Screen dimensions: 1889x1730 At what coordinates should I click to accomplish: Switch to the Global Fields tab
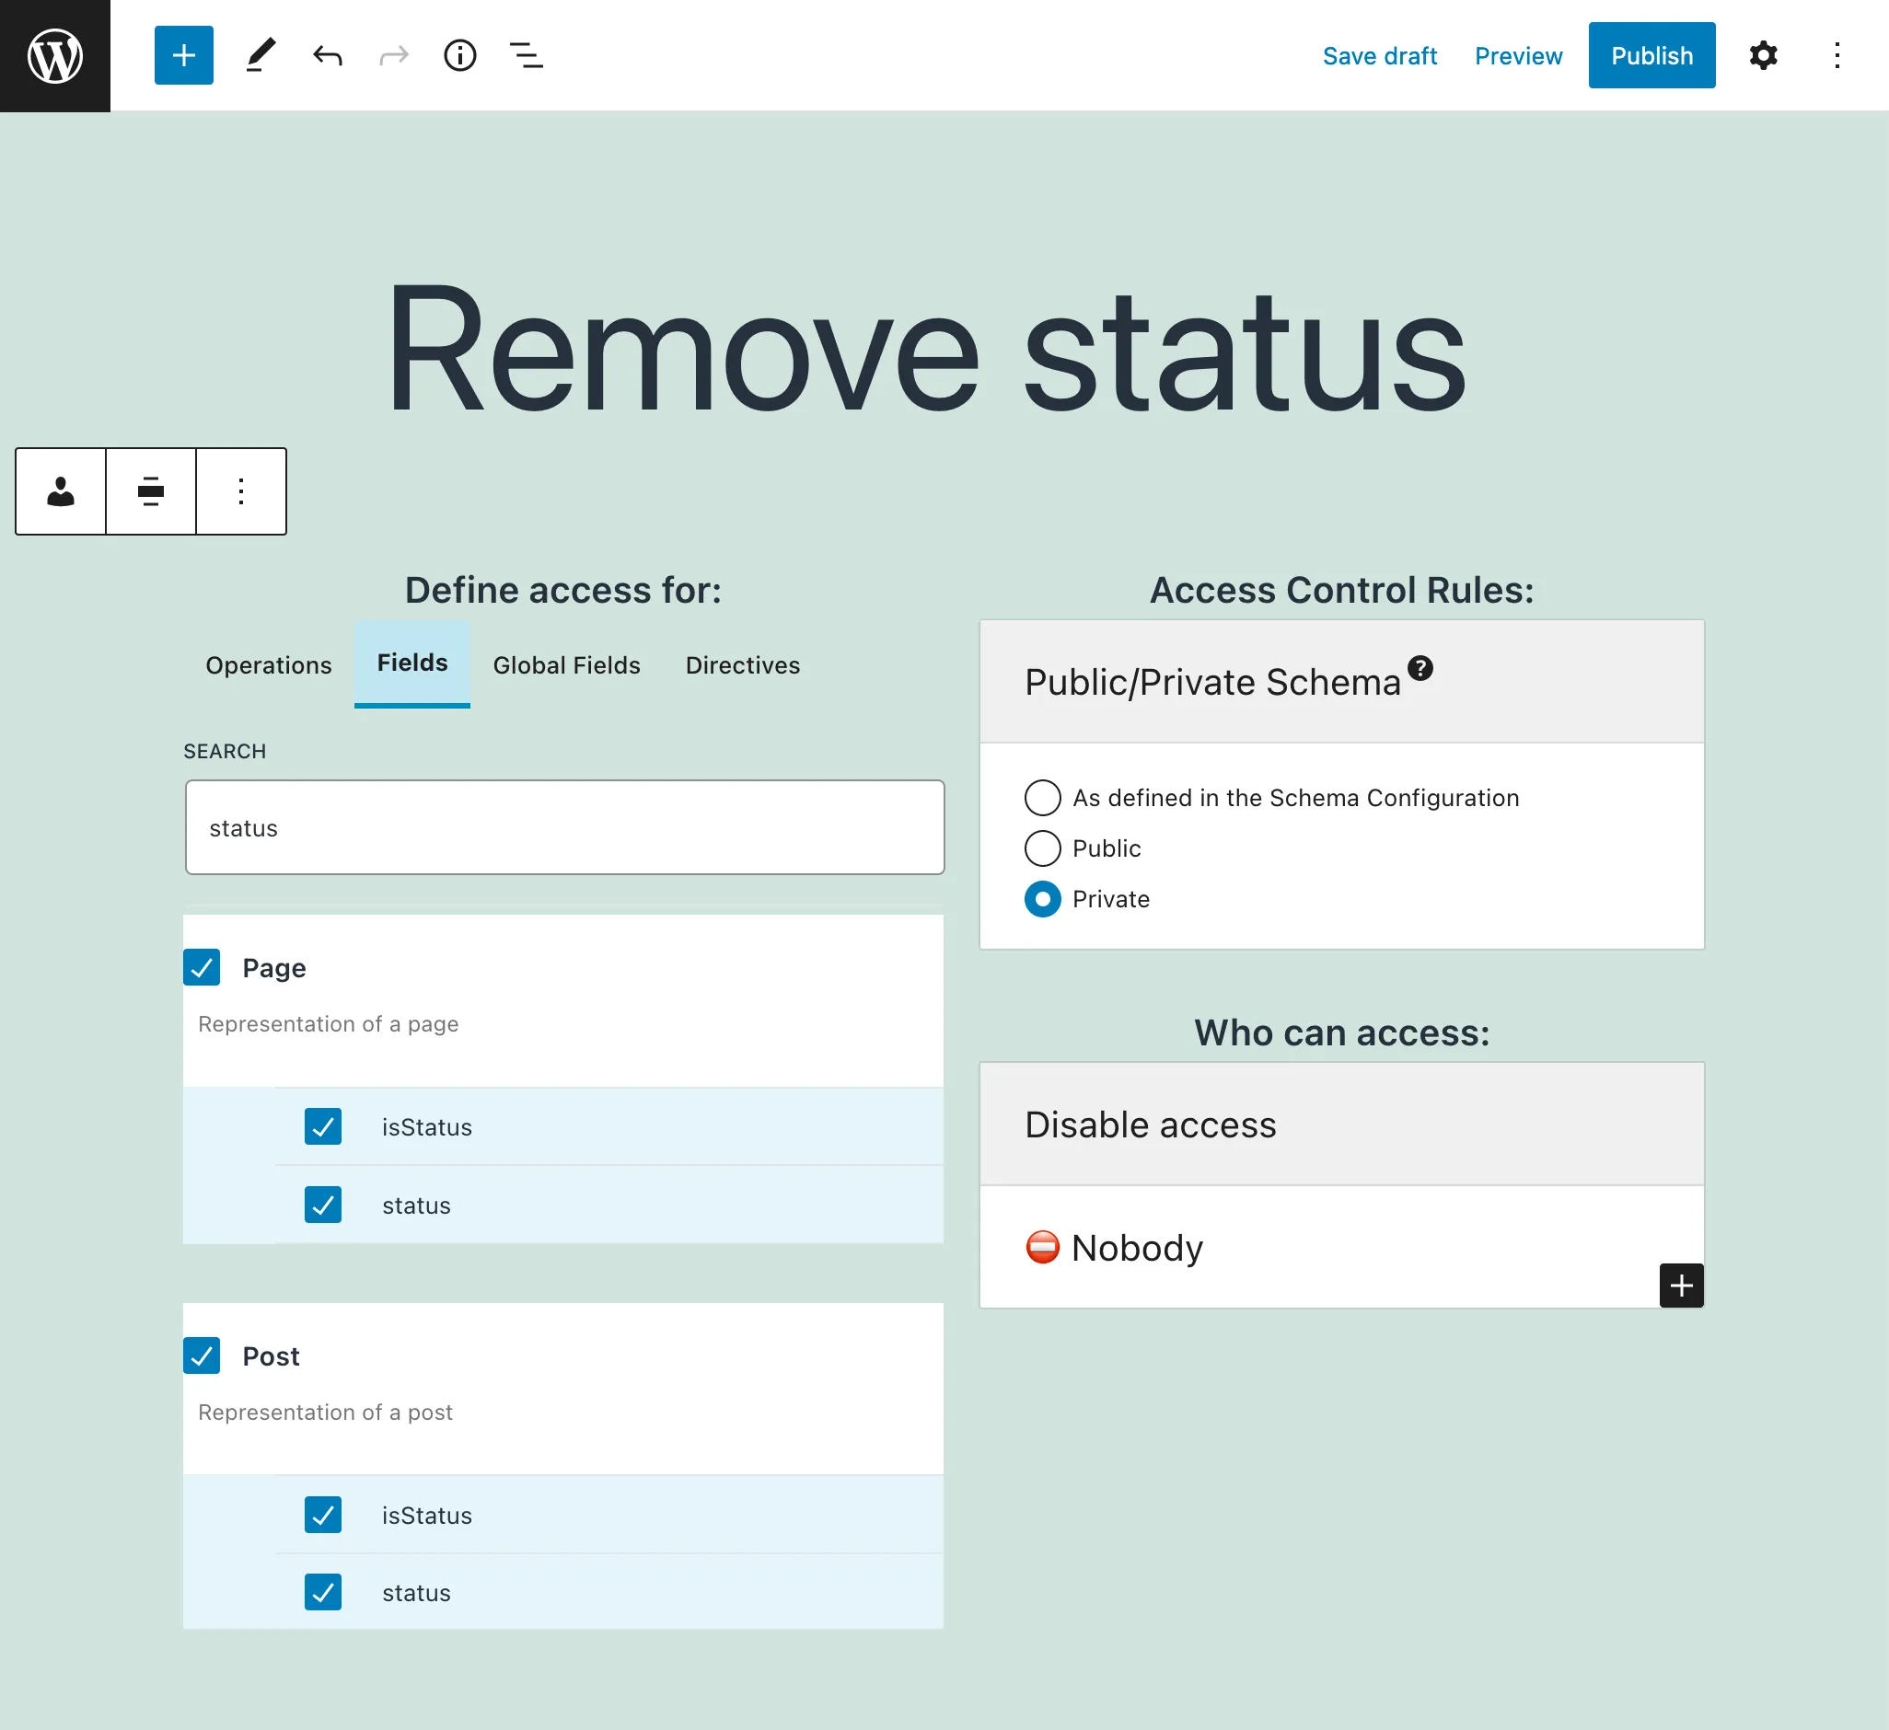pos(567,665)
